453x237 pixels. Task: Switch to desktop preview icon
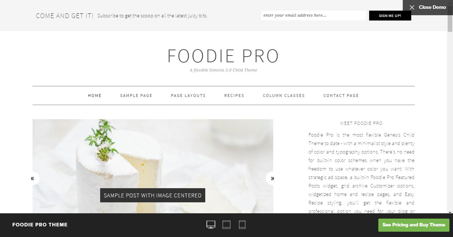pyautogui.click(x=211, y=225)
